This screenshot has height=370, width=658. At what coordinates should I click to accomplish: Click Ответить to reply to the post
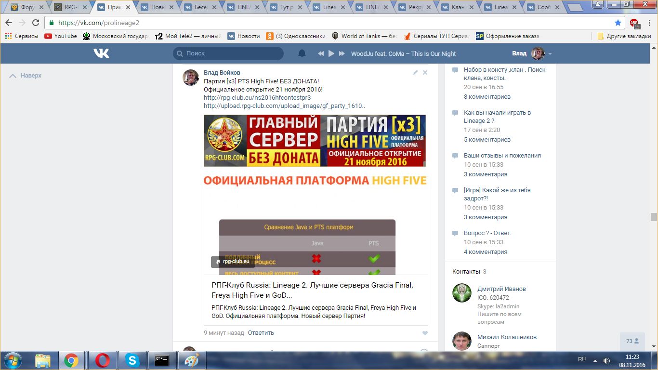[261, 333]
